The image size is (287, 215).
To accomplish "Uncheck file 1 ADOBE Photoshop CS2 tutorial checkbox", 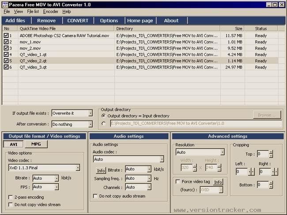I will pyautogui.click(x=6, y=35).
